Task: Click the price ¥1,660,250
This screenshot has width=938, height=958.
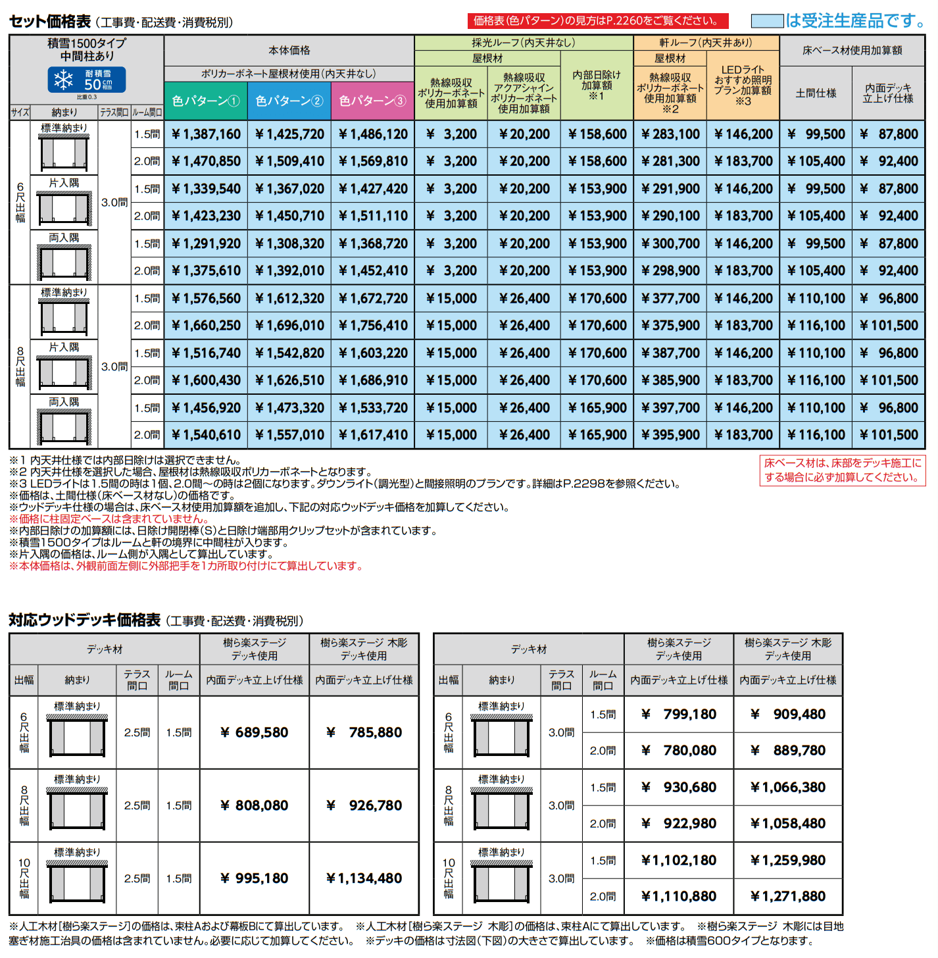Action: click(206, 325)
